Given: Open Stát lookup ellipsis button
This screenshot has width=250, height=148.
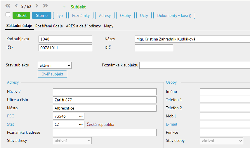Looking at the screenshot, I should coord(81,124).
